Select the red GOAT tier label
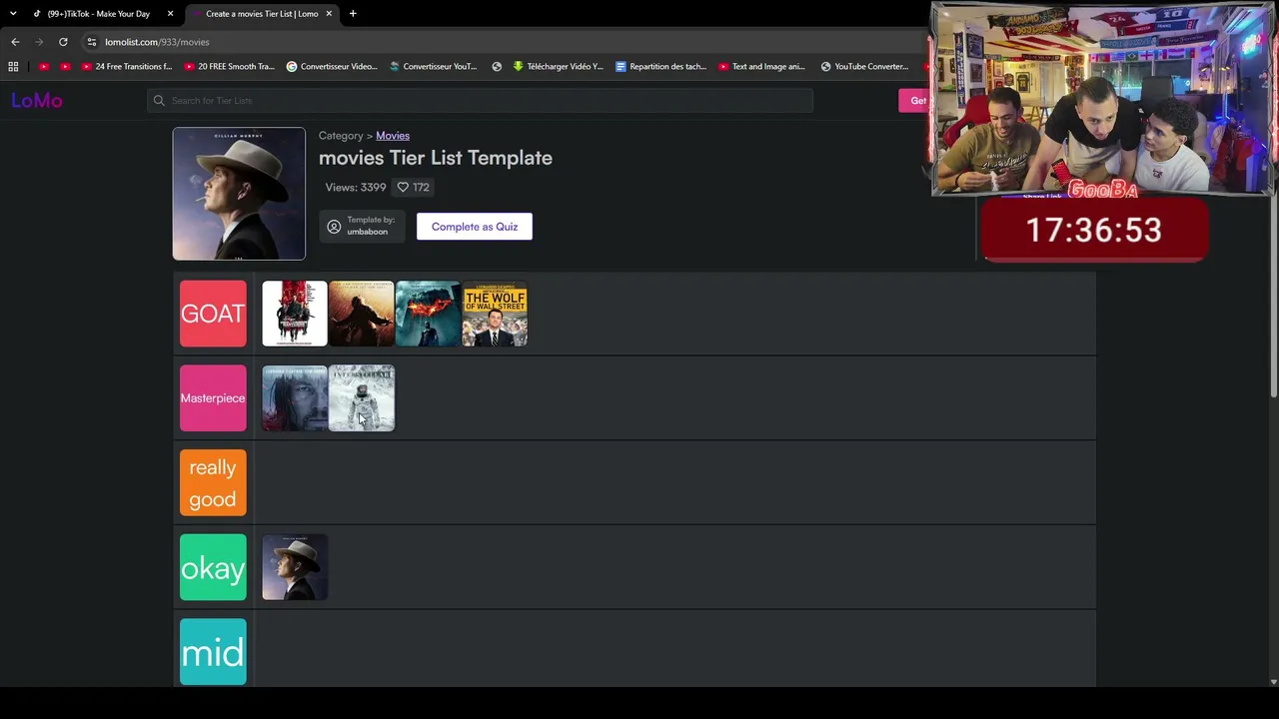The image size is (1279, 719). (x=213, y=314)
